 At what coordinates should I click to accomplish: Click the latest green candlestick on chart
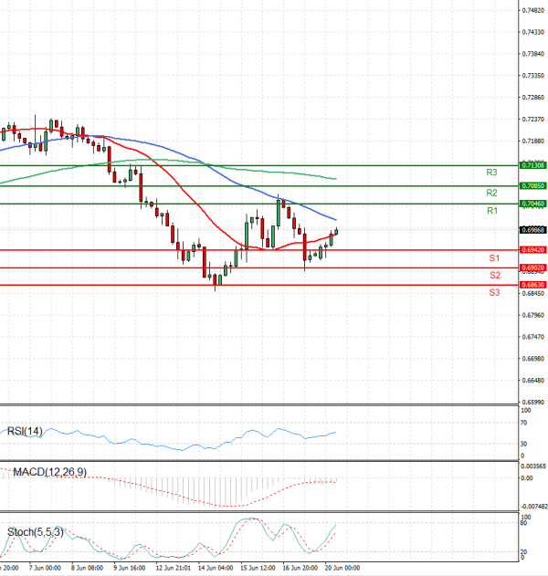[x=336, y=232]
